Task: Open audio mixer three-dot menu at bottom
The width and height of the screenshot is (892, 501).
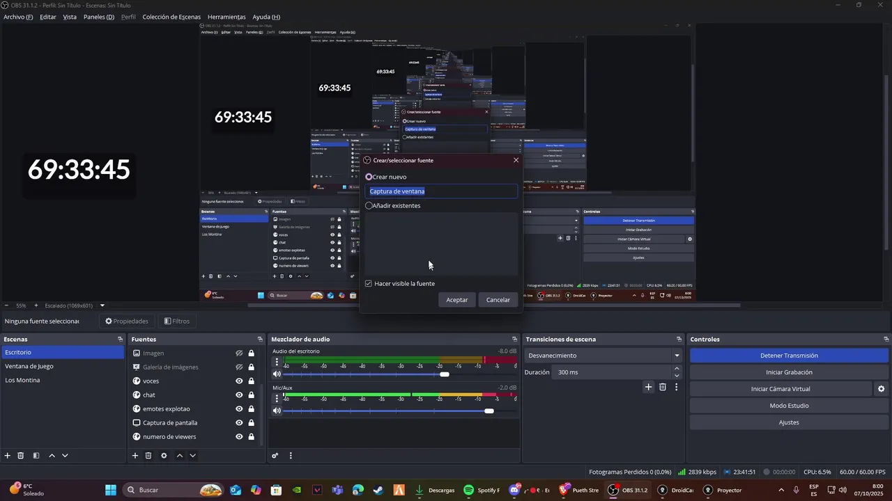Action: tap(291, 456)
